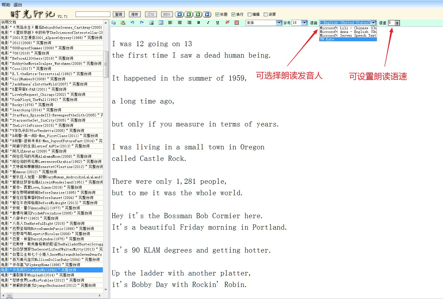Toggle the 换行 checkbox

tap(234, 14)
